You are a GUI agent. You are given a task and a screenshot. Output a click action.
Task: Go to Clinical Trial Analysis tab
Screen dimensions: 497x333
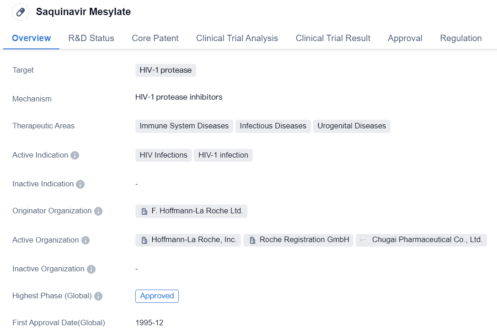coord(237,38)
